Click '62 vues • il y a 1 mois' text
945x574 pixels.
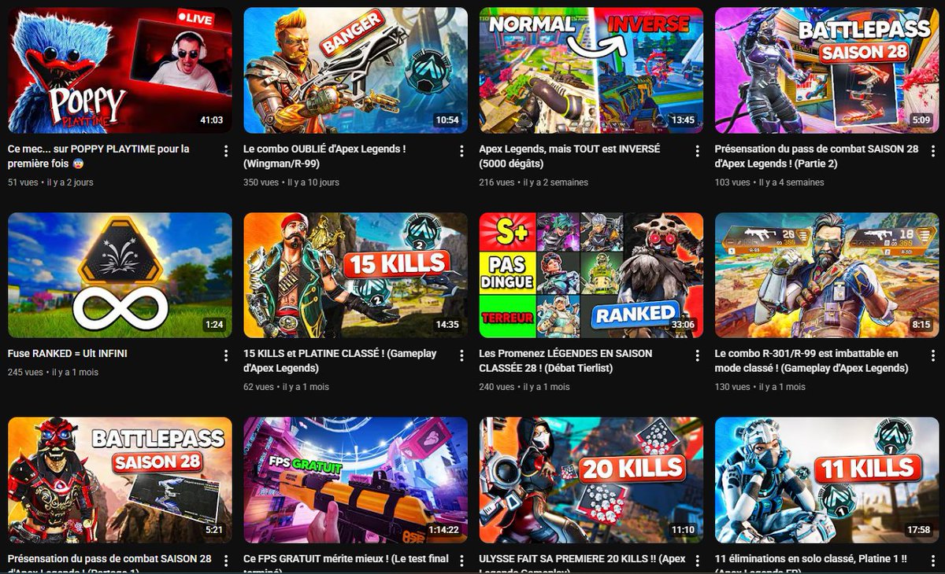coord(286,387)
